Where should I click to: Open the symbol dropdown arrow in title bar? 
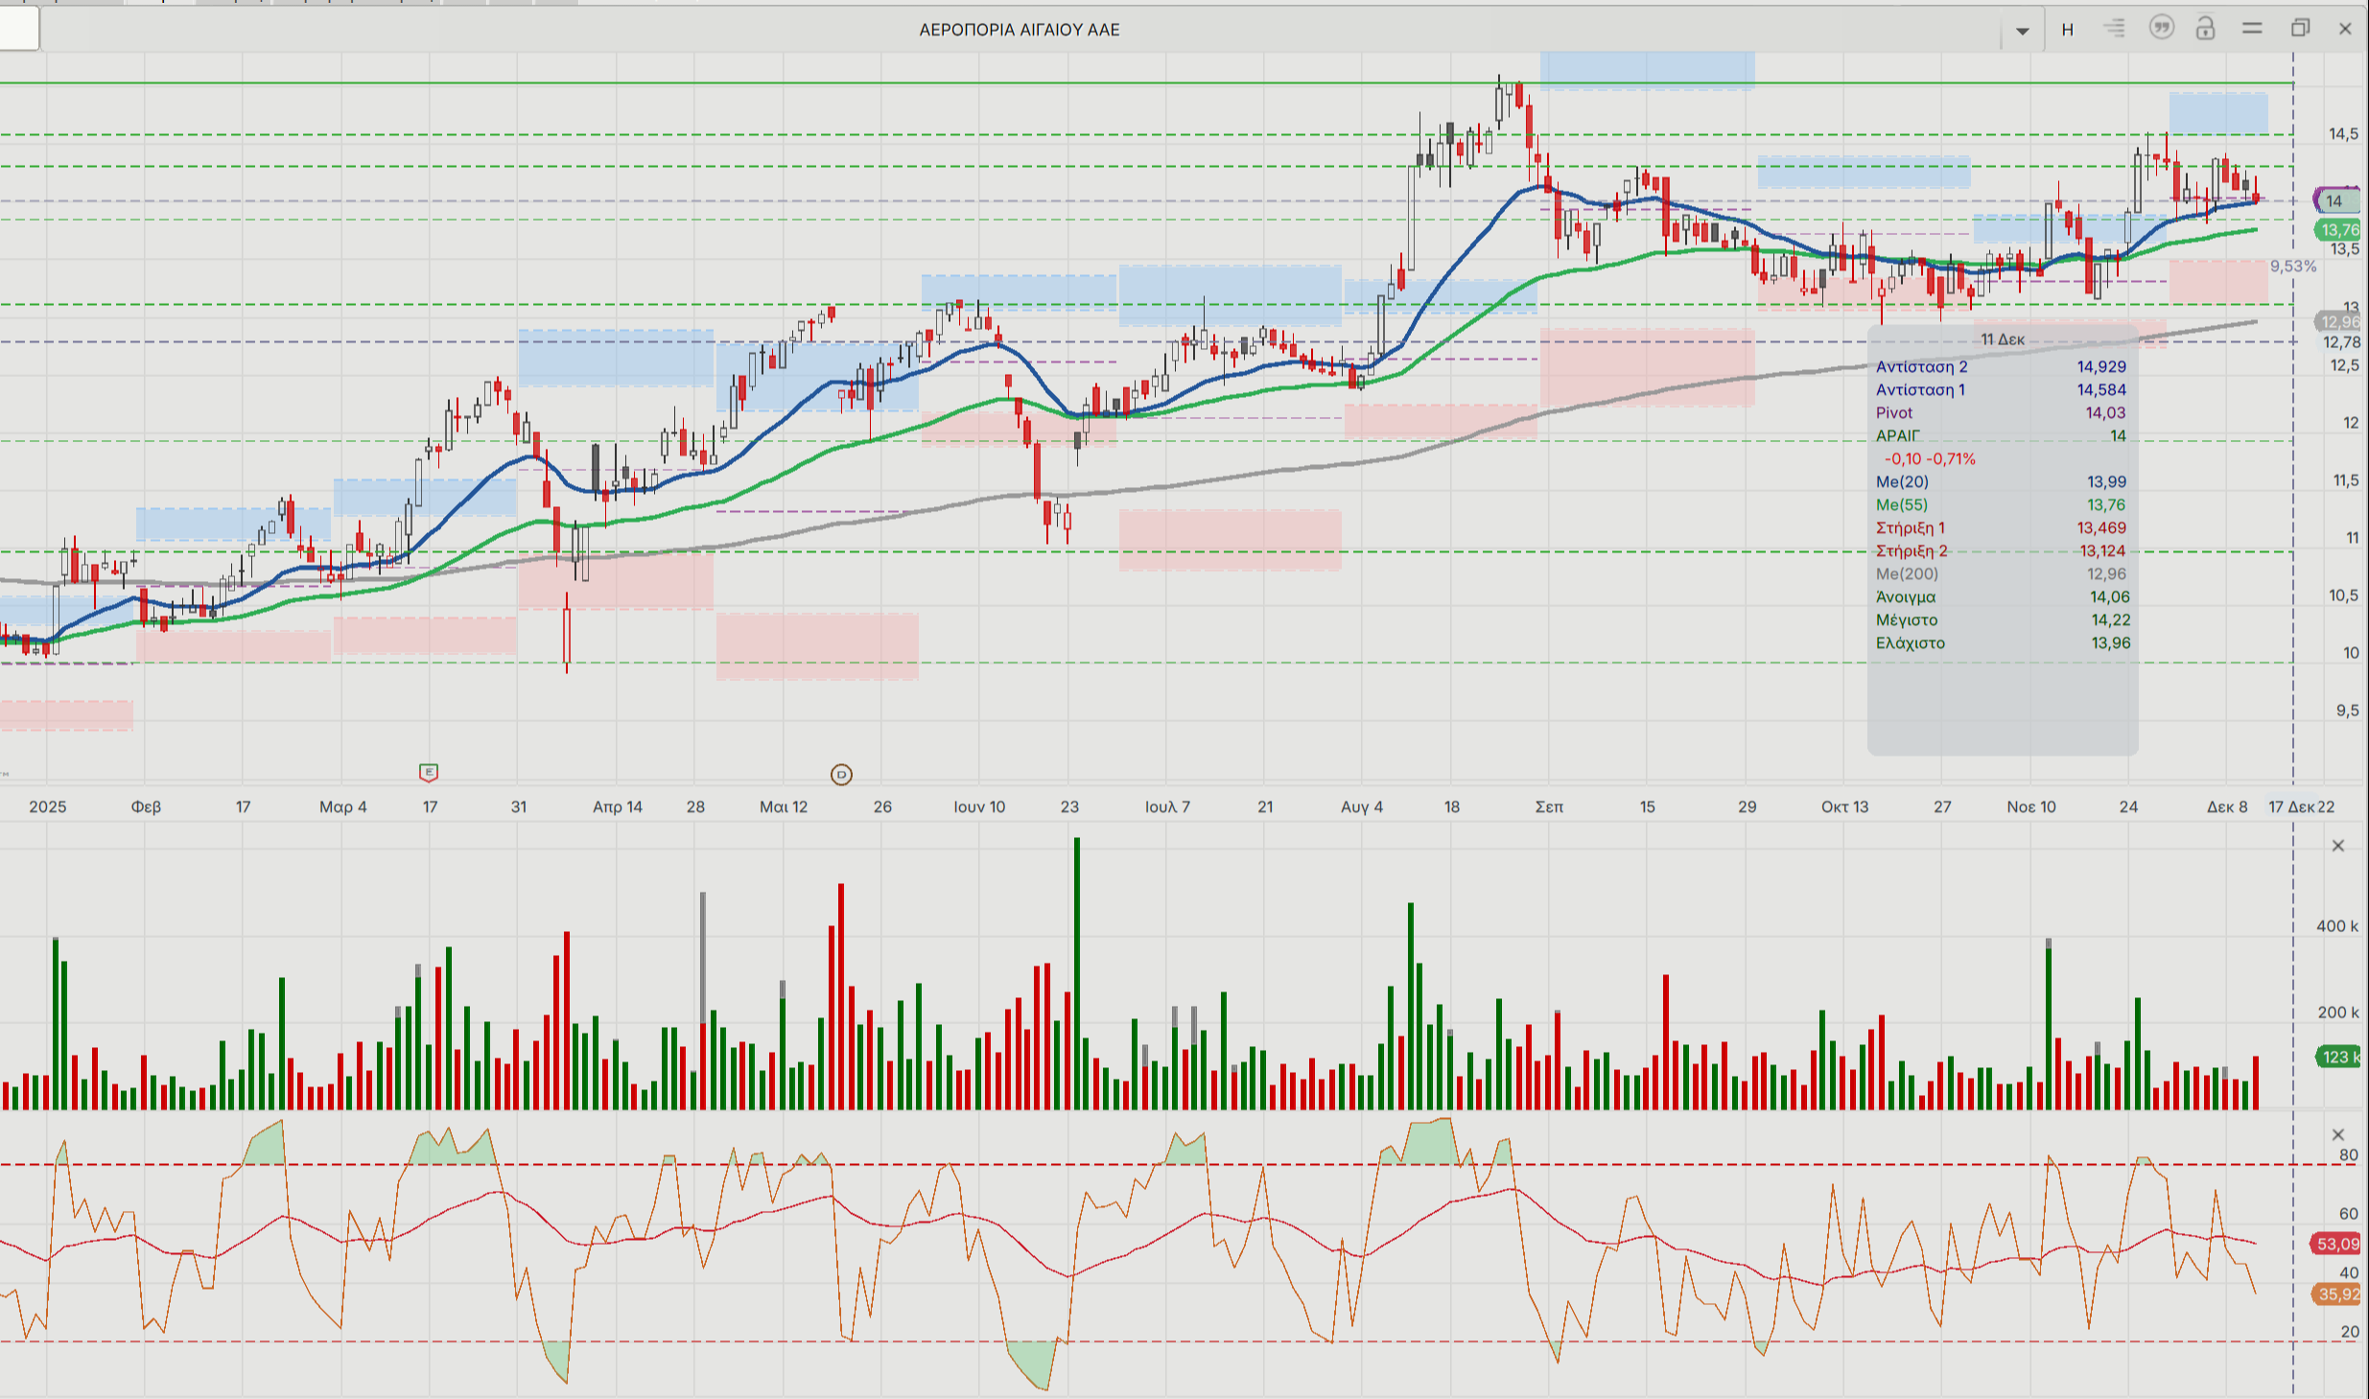(2022, 31)
